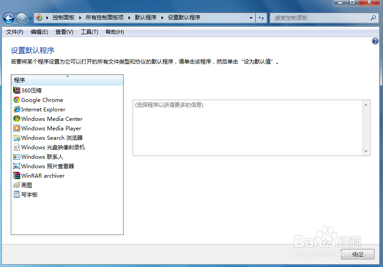383x267 pixels.
Task: Sort list by the 程序 column header
Action: [67, 80]
